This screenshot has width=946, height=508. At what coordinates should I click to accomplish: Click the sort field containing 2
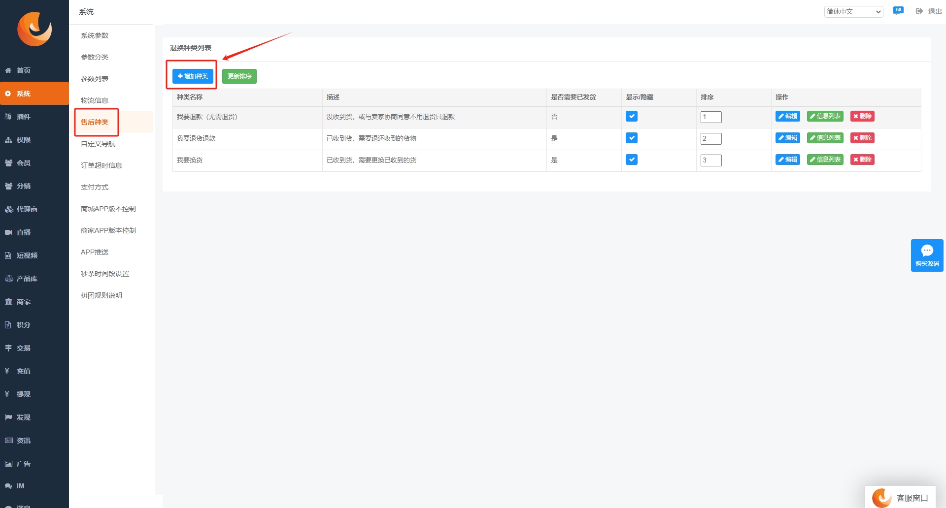coord(711,139)
